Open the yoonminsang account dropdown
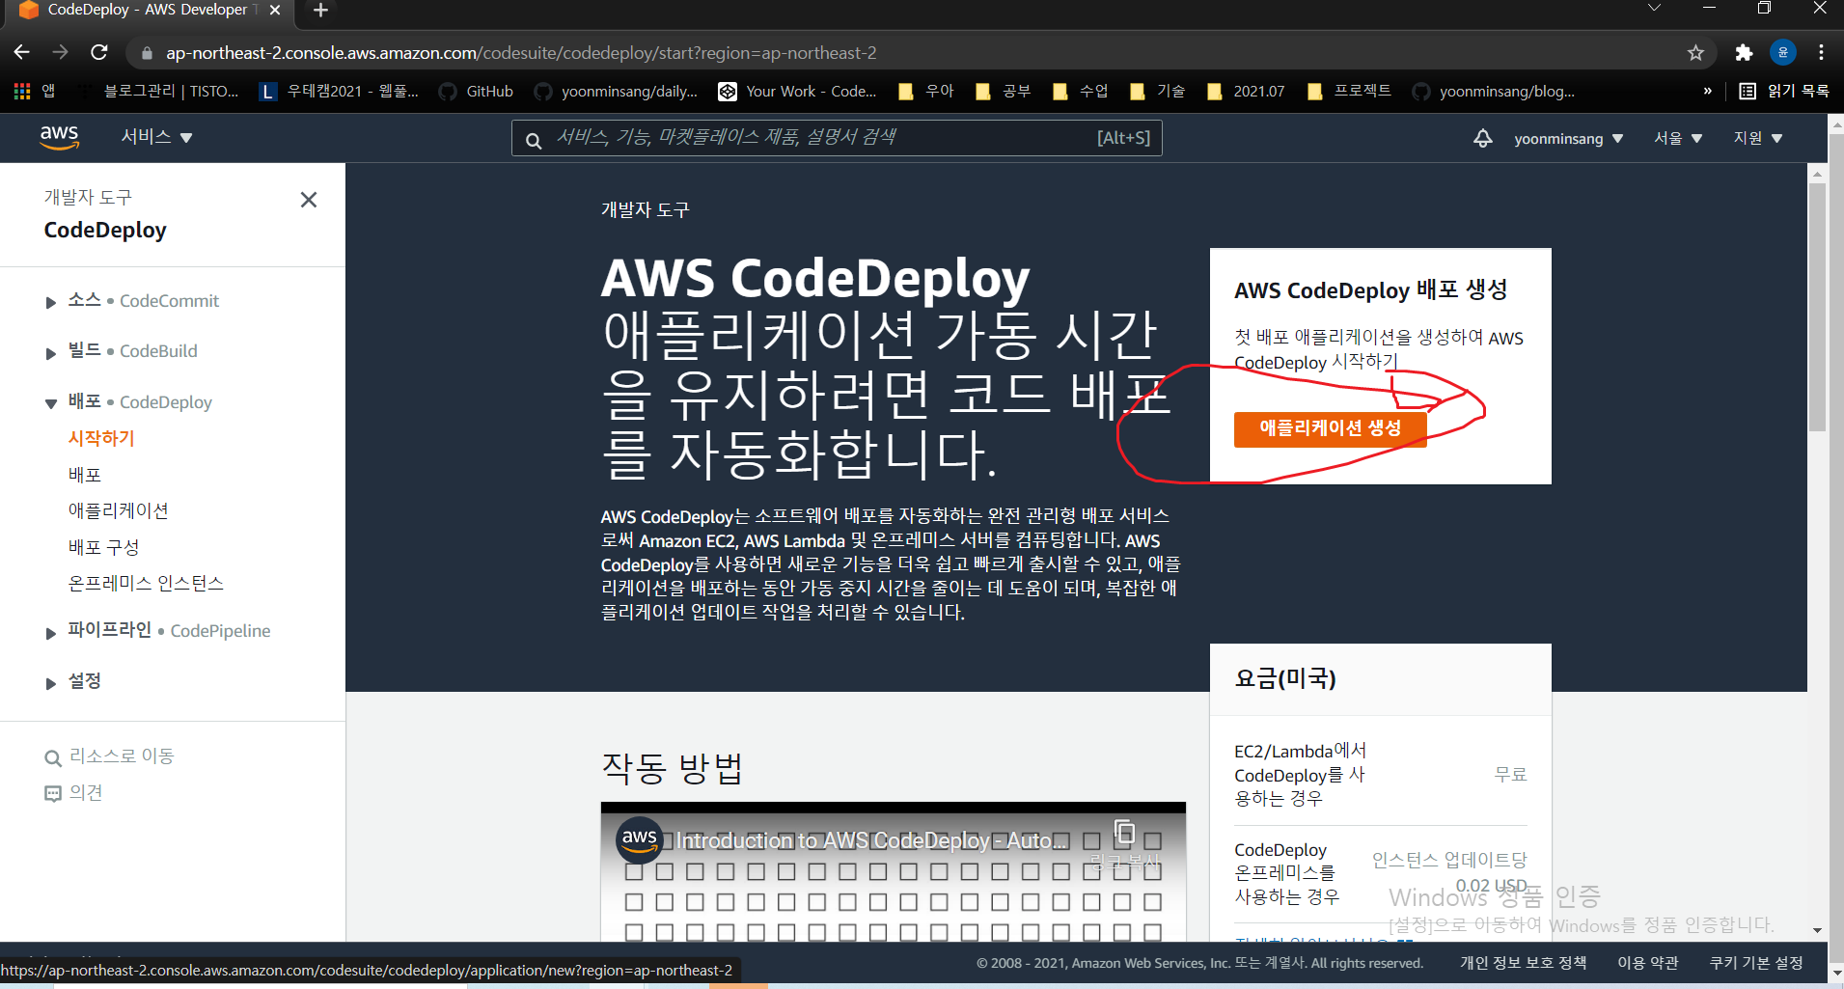 coord(1568,138)
